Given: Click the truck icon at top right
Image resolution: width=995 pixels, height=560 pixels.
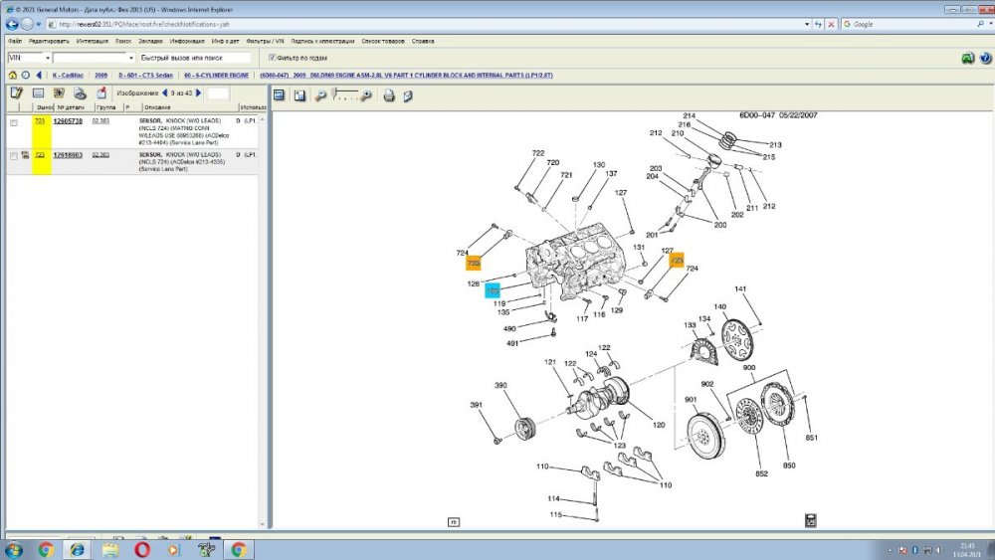Looking at the screenshot, I should click(967, 58).
